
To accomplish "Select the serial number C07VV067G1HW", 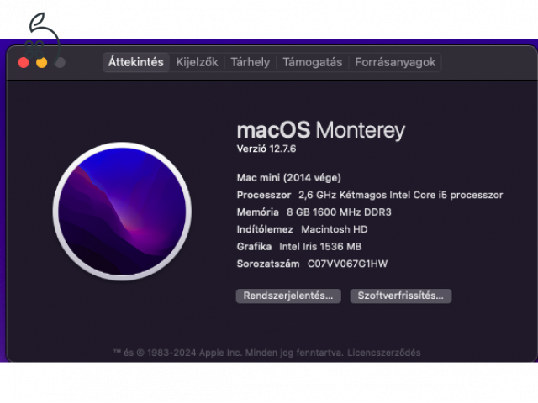I will pyautogui.click(x=347, y=264).
